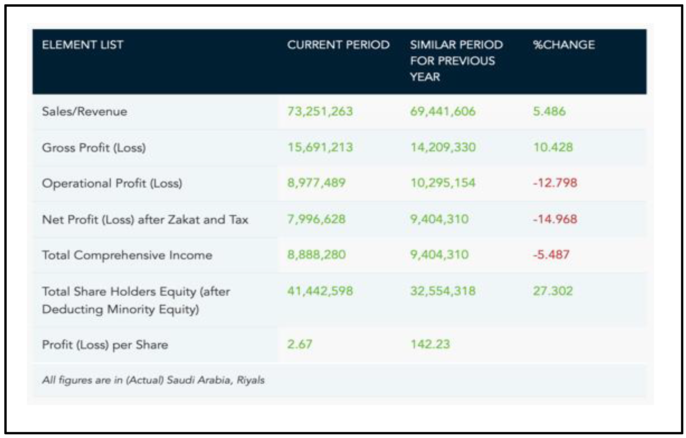This screenshot has width=686, height=438.
Task: Select previous year per share 142.23
Action: [430, 344]
